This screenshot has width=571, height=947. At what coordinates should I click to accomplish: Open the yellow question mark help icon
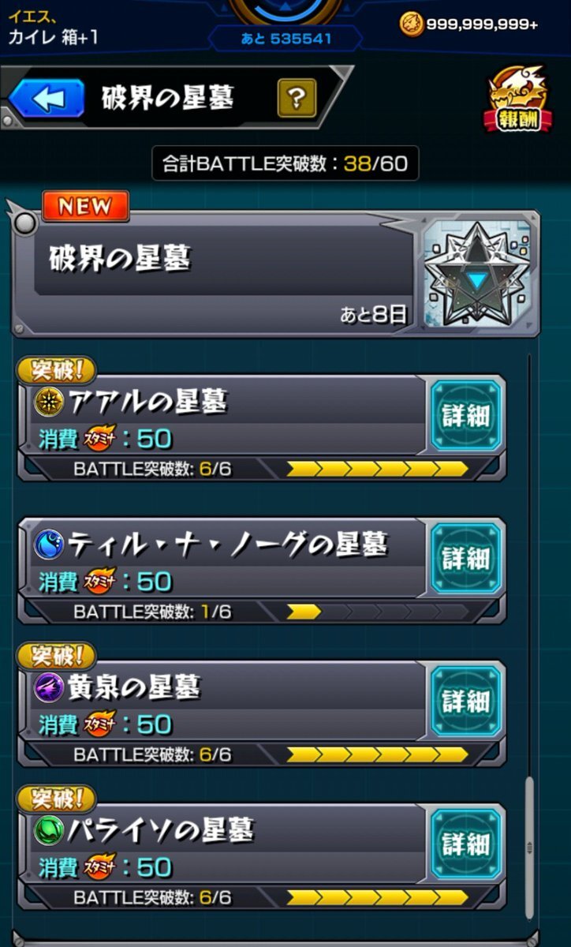pyautogui.click(x=297, y=99)
